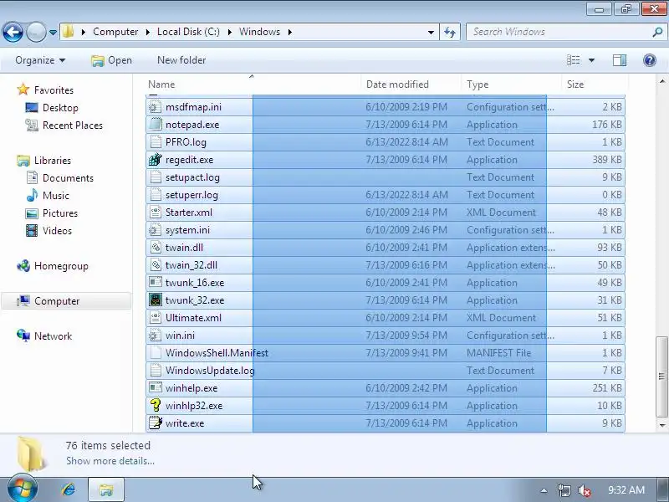Click the Change your view icon

pyautogui.click(x=574, y=60)
